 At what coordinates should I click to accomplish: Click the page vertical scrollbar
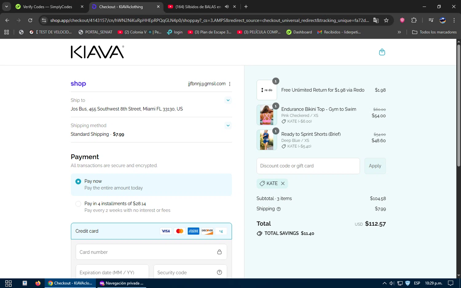pyautogui.click(x=459, y=106)
